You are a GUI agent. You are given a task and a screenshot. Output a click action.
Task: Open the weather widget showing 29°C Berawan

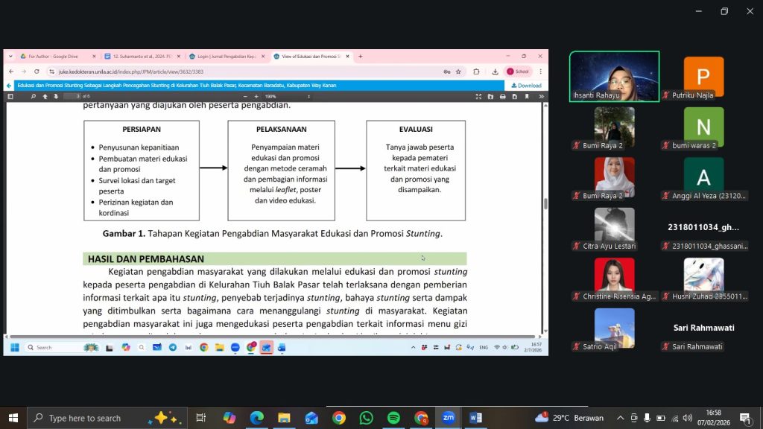[570, 418]
